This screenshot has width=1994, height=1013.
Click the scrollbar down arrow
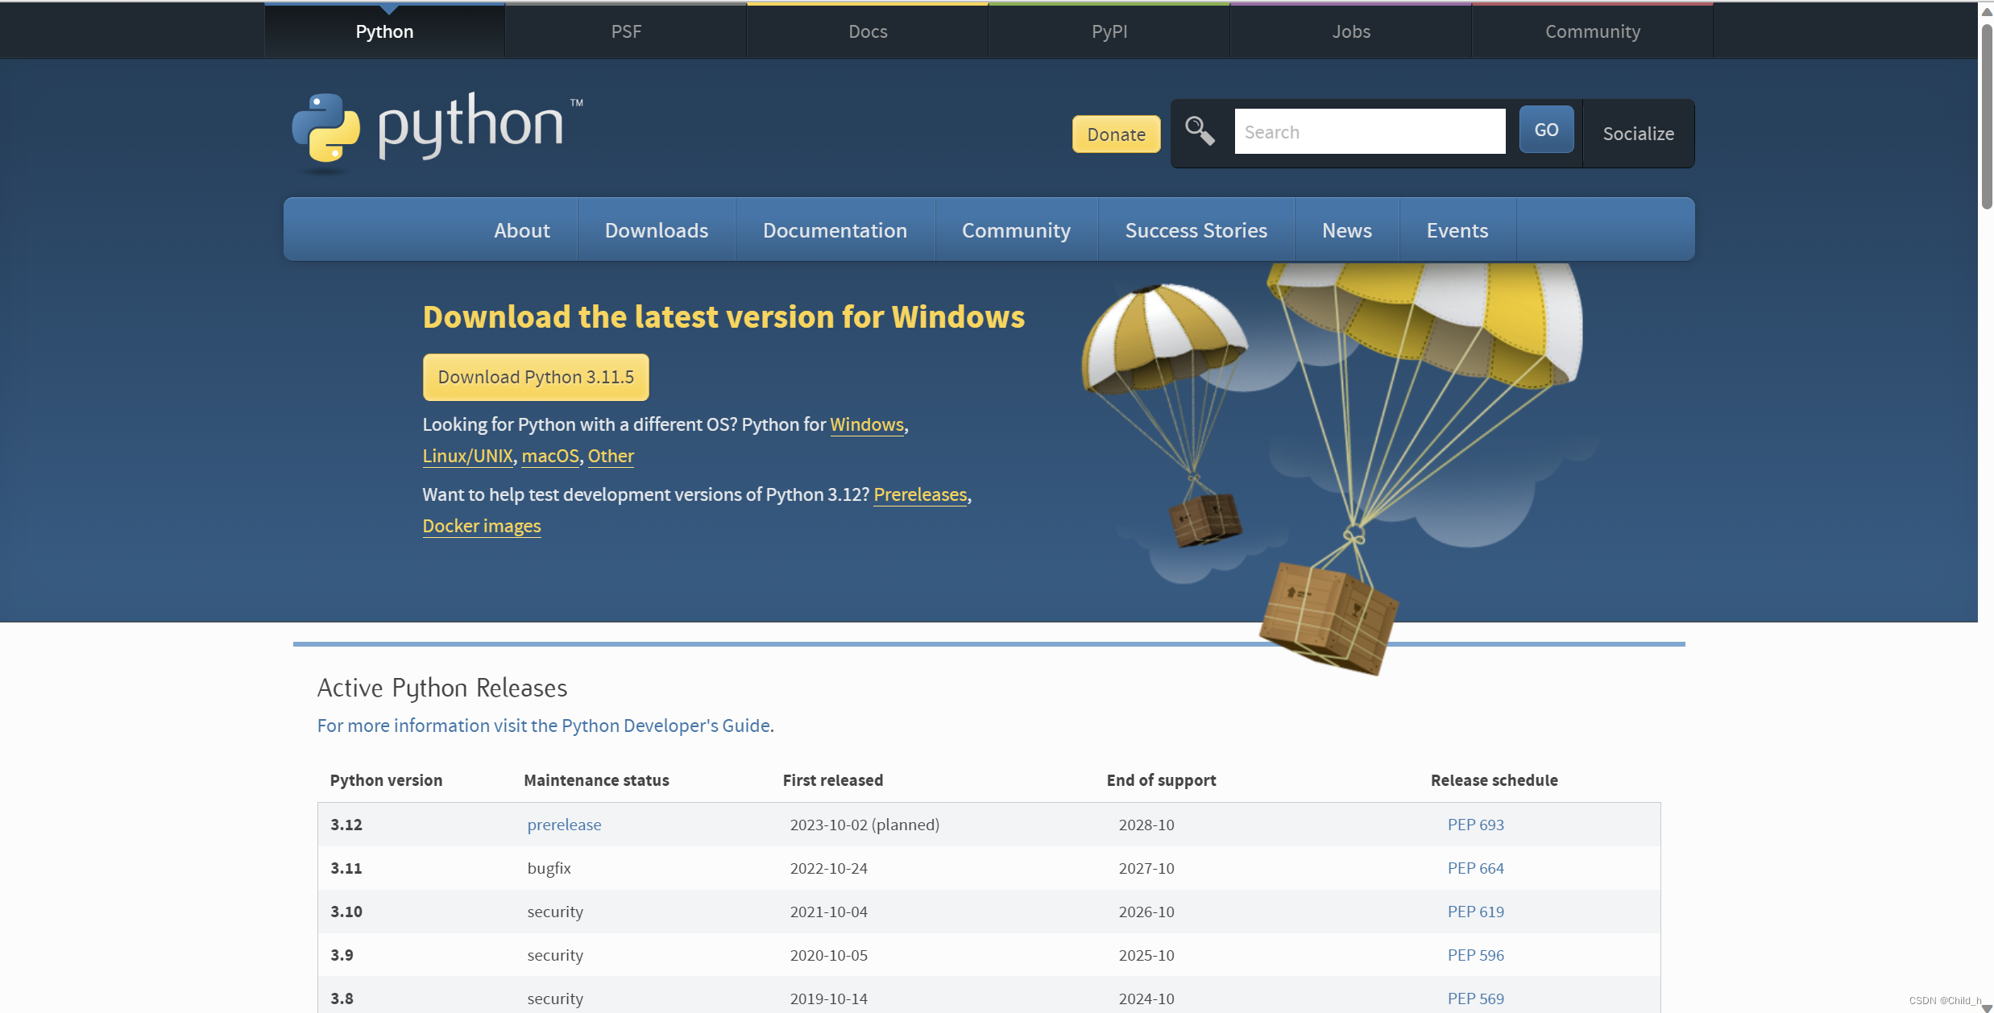[x=1986, y=1007]
